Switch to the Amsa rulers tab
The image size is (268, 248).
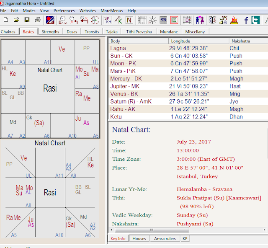[x=165, y=239]
